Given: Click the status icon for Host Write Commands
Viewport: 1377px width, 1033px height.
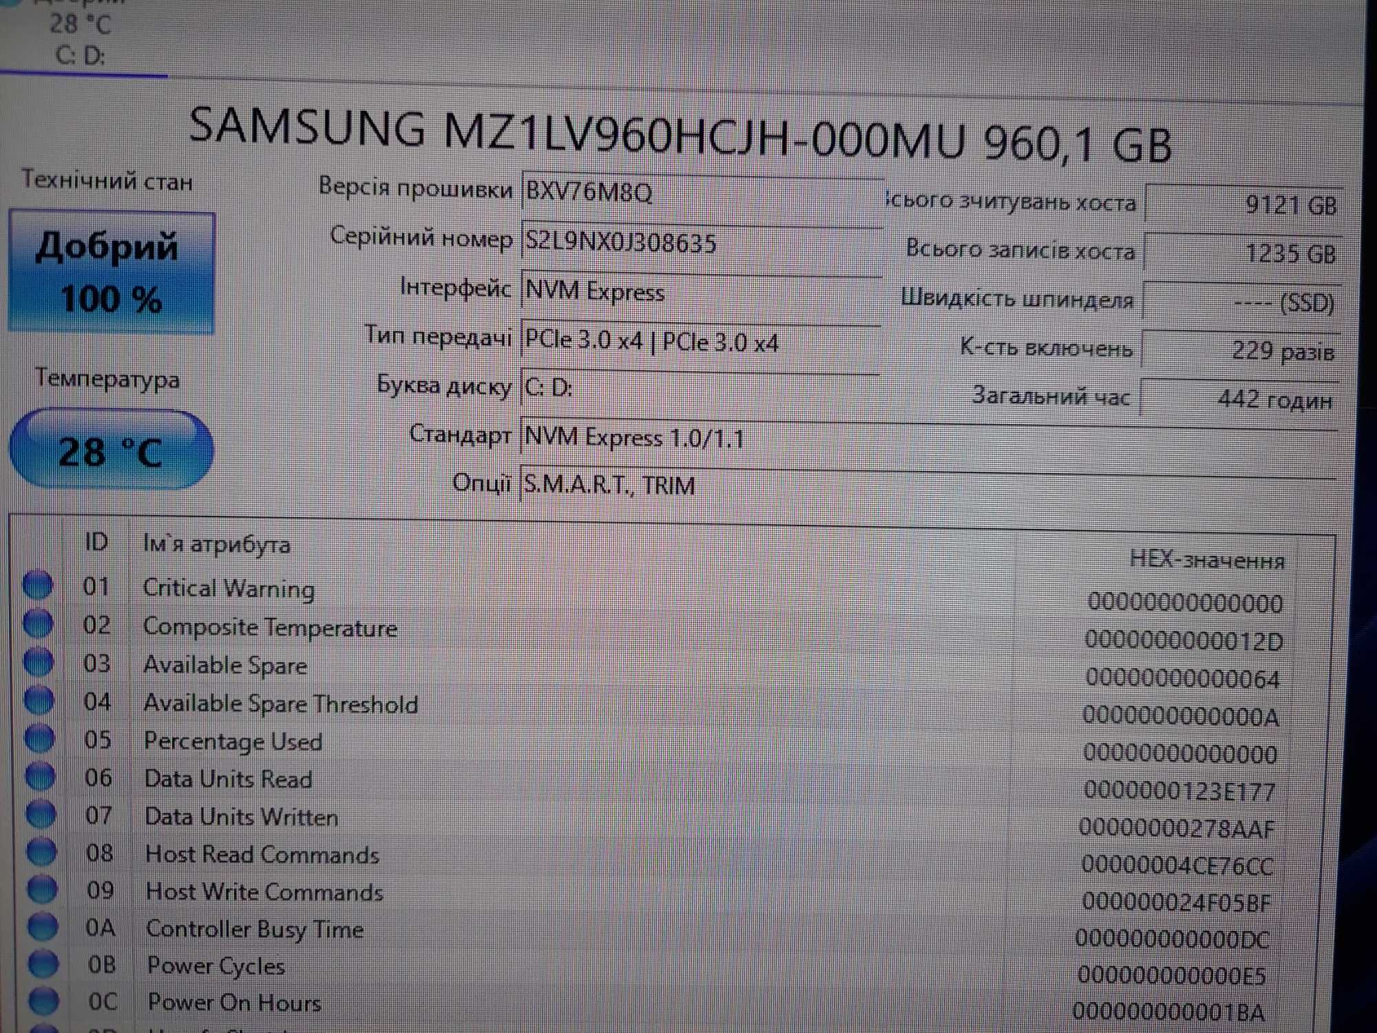Looking at the screenshot, I should (x=43, y=889).
